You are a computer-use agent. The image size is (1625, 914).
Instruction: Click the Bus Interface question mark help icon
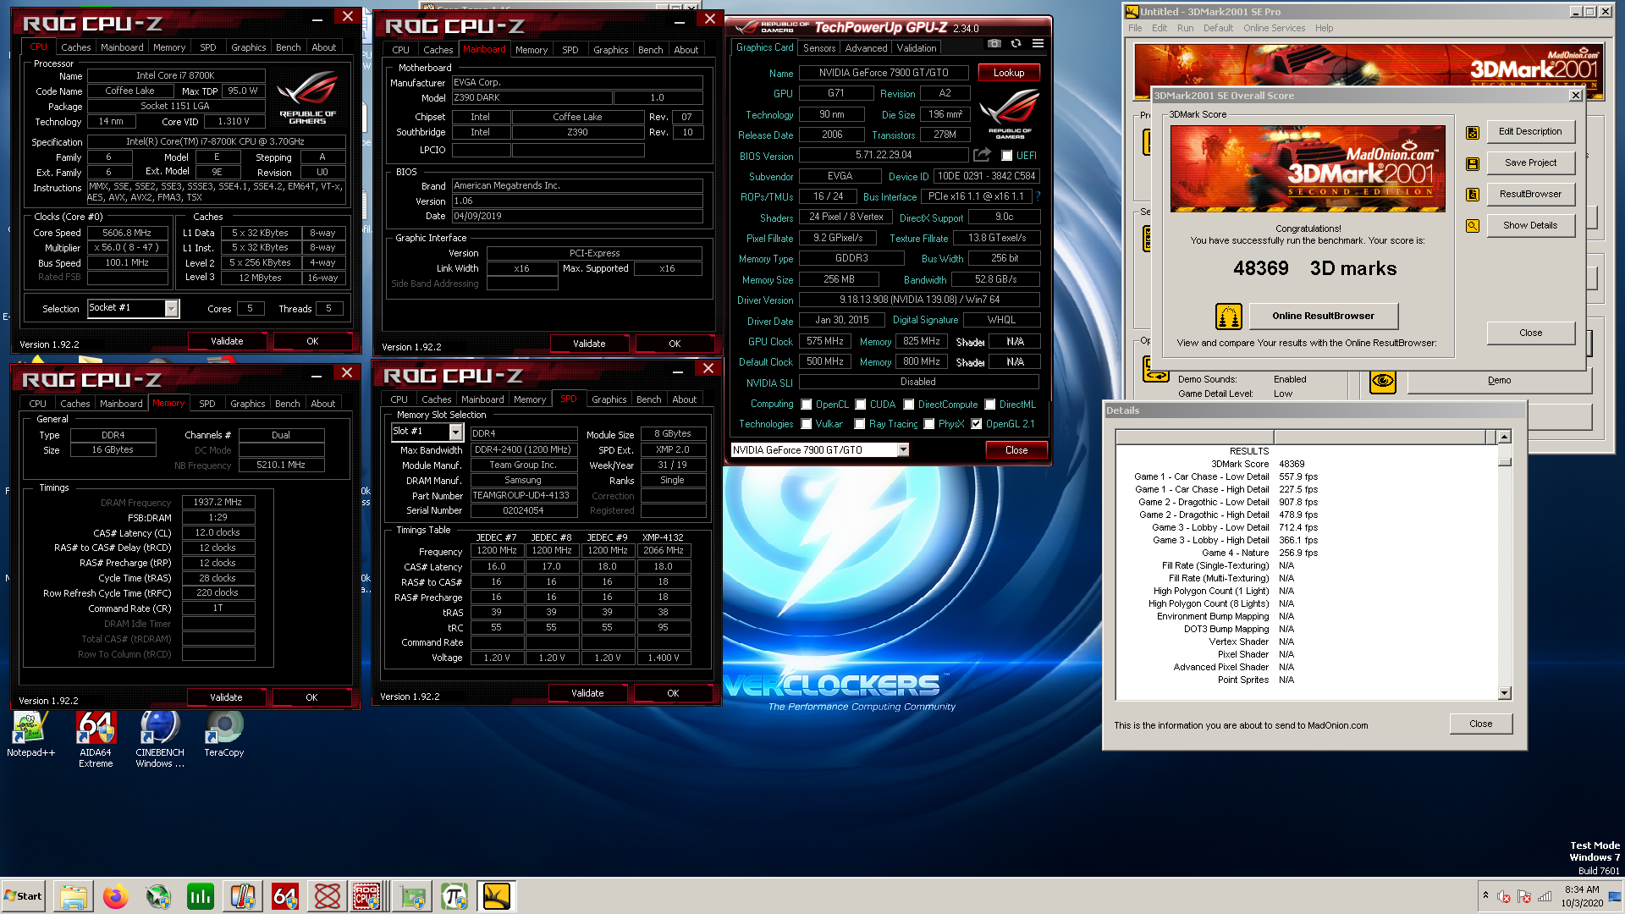tap(1038, 196)
